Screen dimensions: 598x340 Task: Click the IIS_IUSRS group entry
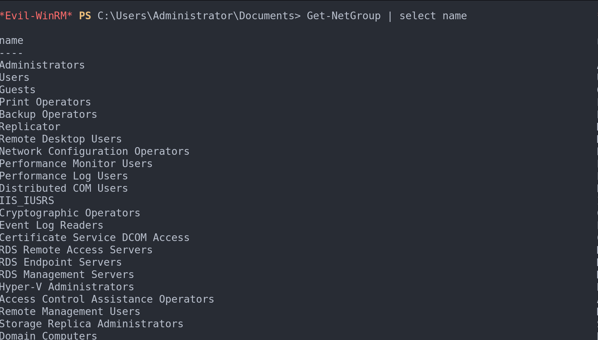point(27,201)
